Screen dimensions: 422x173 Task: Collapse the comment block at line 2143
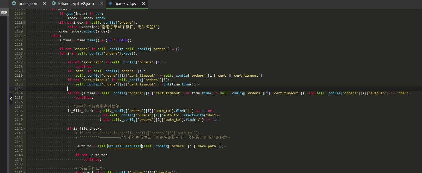point(25,133)
